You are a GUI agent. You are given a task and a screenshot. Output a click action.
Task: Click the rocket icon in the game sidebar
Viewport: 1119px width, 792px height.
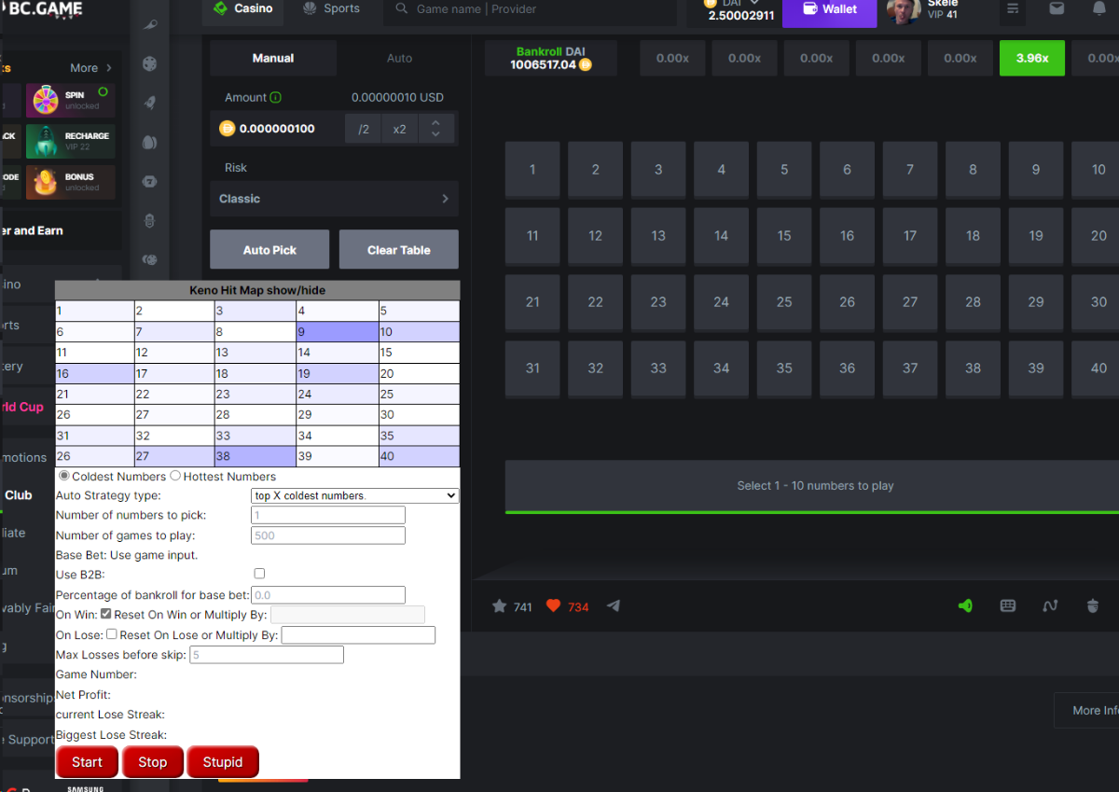[149, 104]
